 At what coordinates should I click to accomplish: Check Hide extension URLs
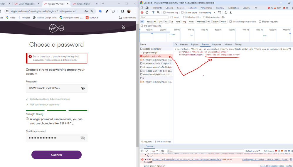[204, 17]
